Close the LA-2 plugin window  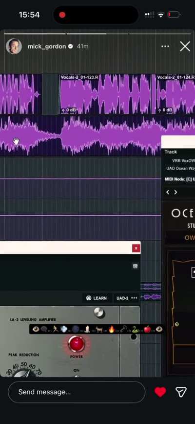(x=136, y=248)
